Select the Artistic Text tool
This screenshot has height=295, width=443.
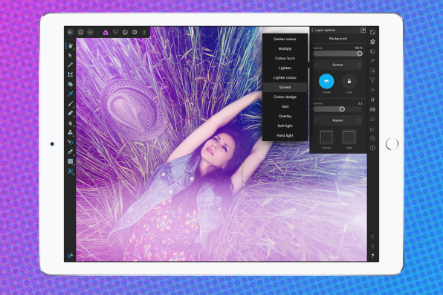coord(70,171)
